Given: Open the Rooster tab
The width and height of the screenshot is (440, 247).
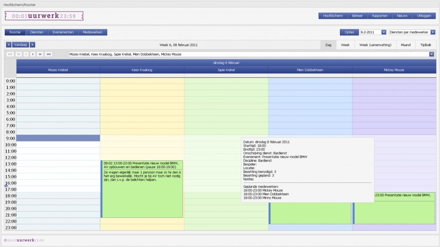Looking at the screenshot, I should 15,32.
